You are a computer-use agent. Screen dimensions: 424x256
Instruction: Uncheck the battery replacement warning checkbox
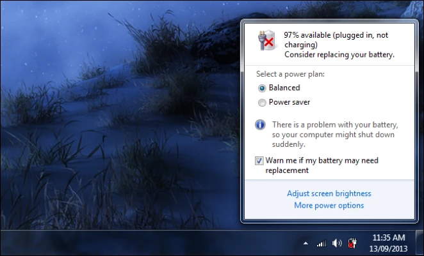(x=259, y=161)
